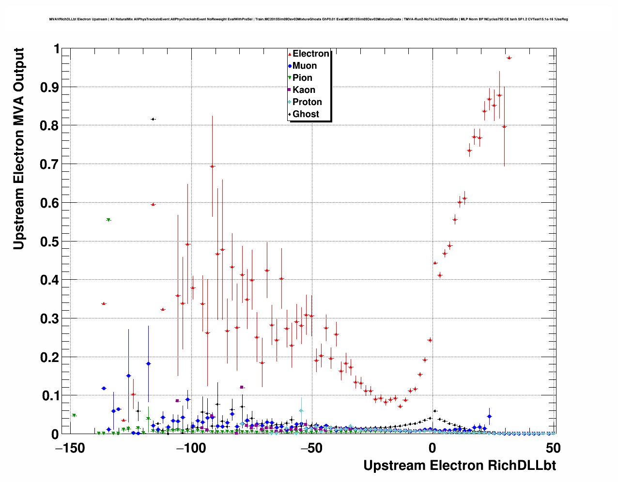Select the "Ghost" legend label

click(306, 114)
